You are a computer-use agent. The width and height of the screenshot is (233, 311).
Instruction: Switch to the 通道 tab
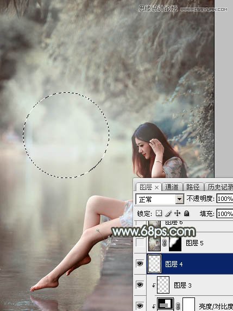[x=172, y=187]
